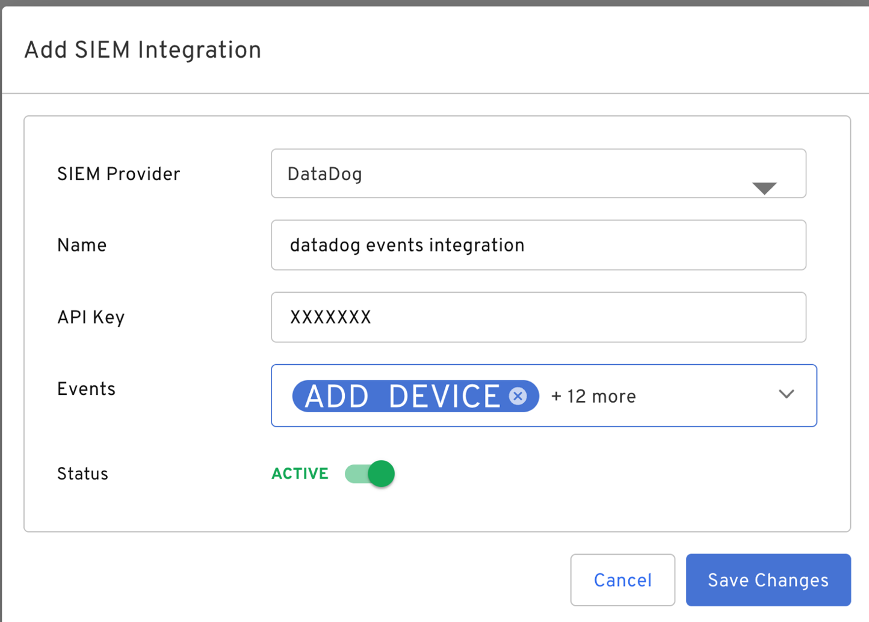This screenshot has height=622, width=869.
Task: Click the Cancel button
Action: coord(622,580)
